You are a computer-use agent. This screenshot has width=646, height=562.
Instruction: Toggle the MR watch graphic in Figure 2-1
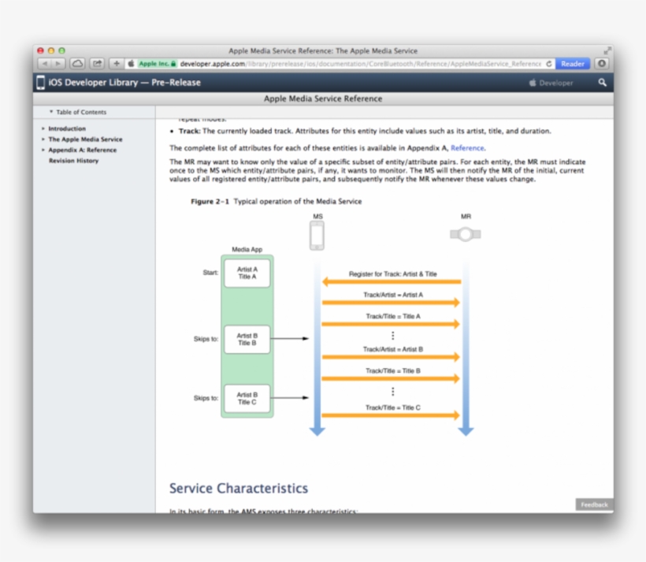(x=465, y=233)
